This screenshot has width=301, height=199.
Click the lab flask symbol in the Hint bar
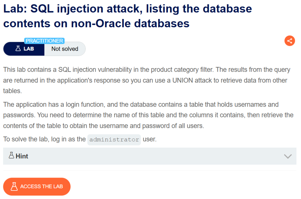coord(12,156)
